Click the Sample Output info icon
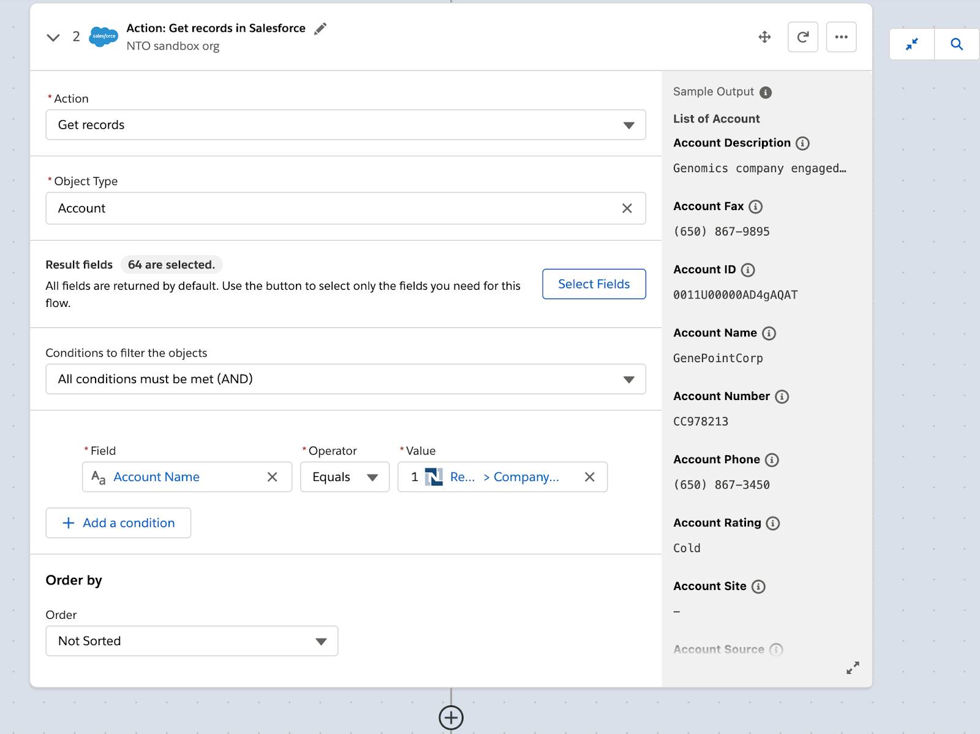 pyautogui.click(x=766, y=93)
